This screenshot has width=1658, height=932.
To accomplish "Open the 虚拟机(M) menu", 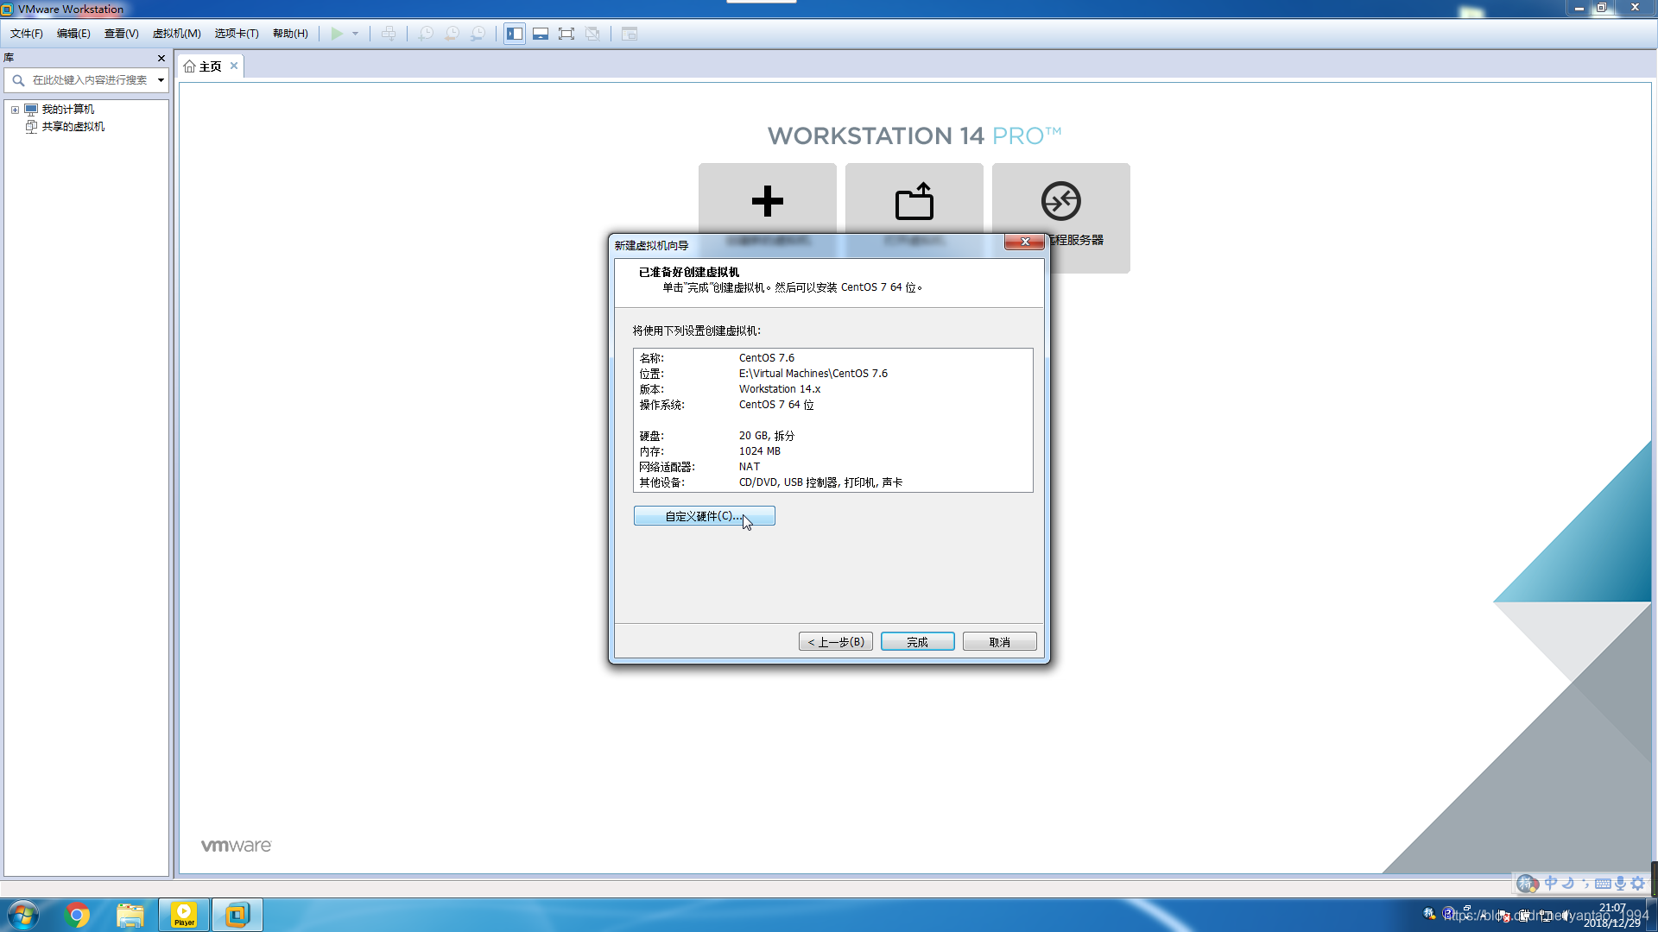I will [x=177, y=34].
